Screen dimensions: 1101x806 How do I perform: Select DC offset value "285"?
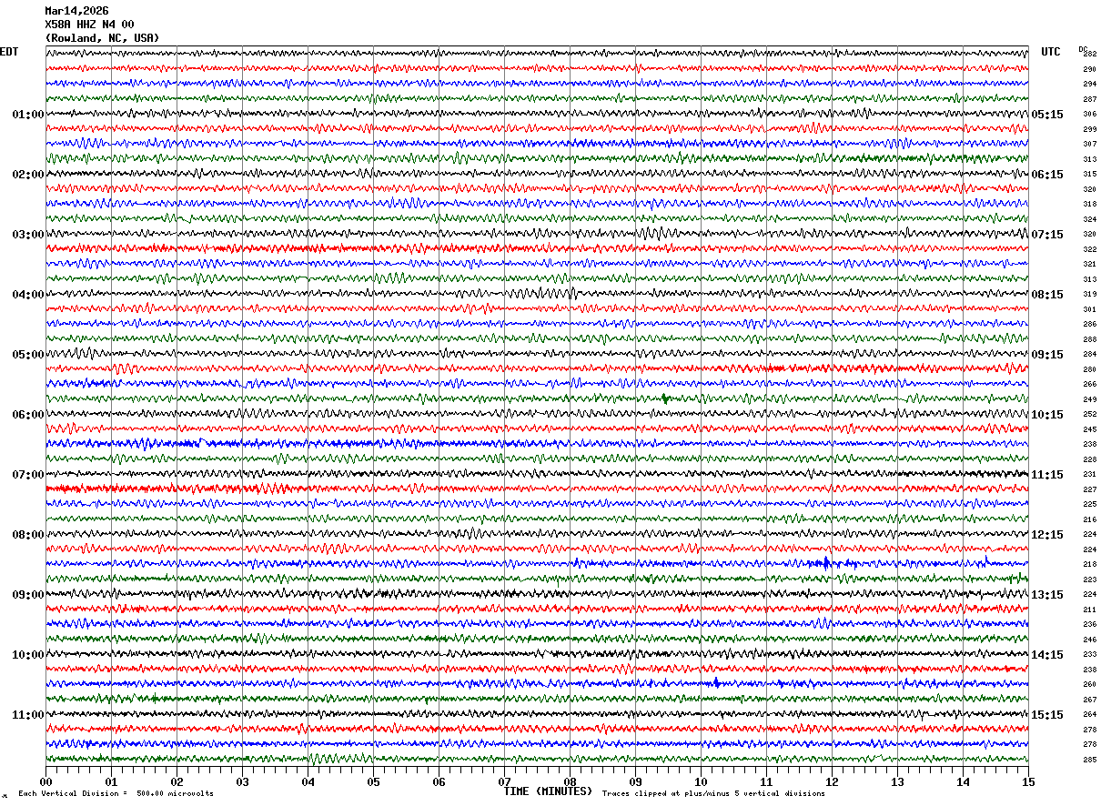(1089, 760)
